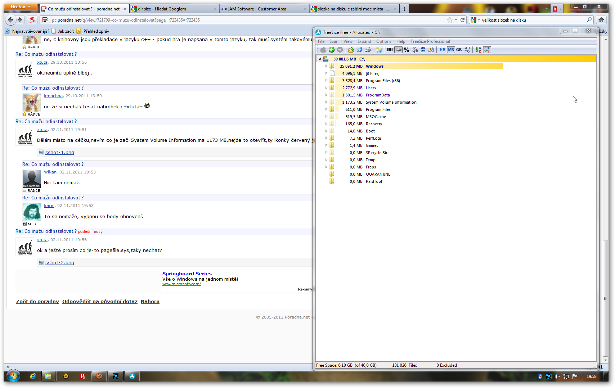Print the TreeSize report

click(368, 50)
